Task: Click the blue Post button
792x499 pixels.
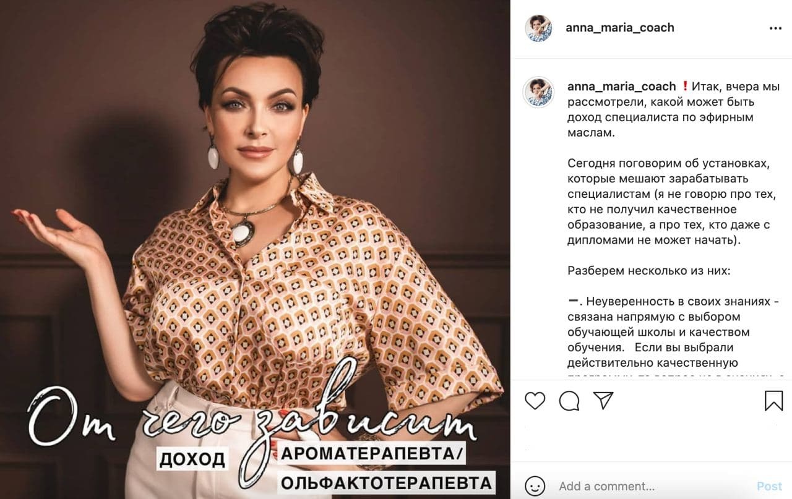Action: pyautogui.click(x=770, y=486)
